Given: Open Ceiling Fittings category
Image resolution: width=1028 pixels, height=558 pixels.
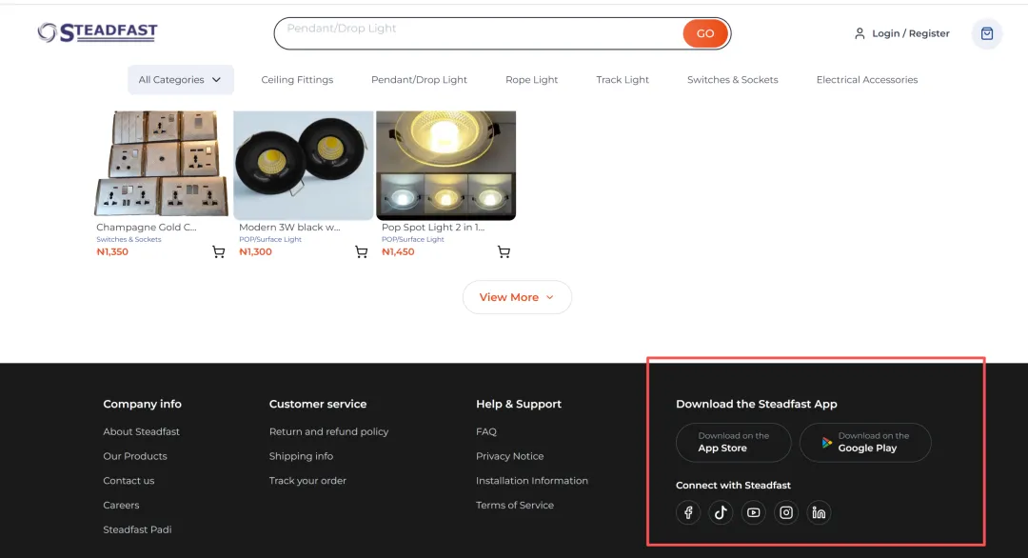Looking at the screenshot, I should 297,79.
